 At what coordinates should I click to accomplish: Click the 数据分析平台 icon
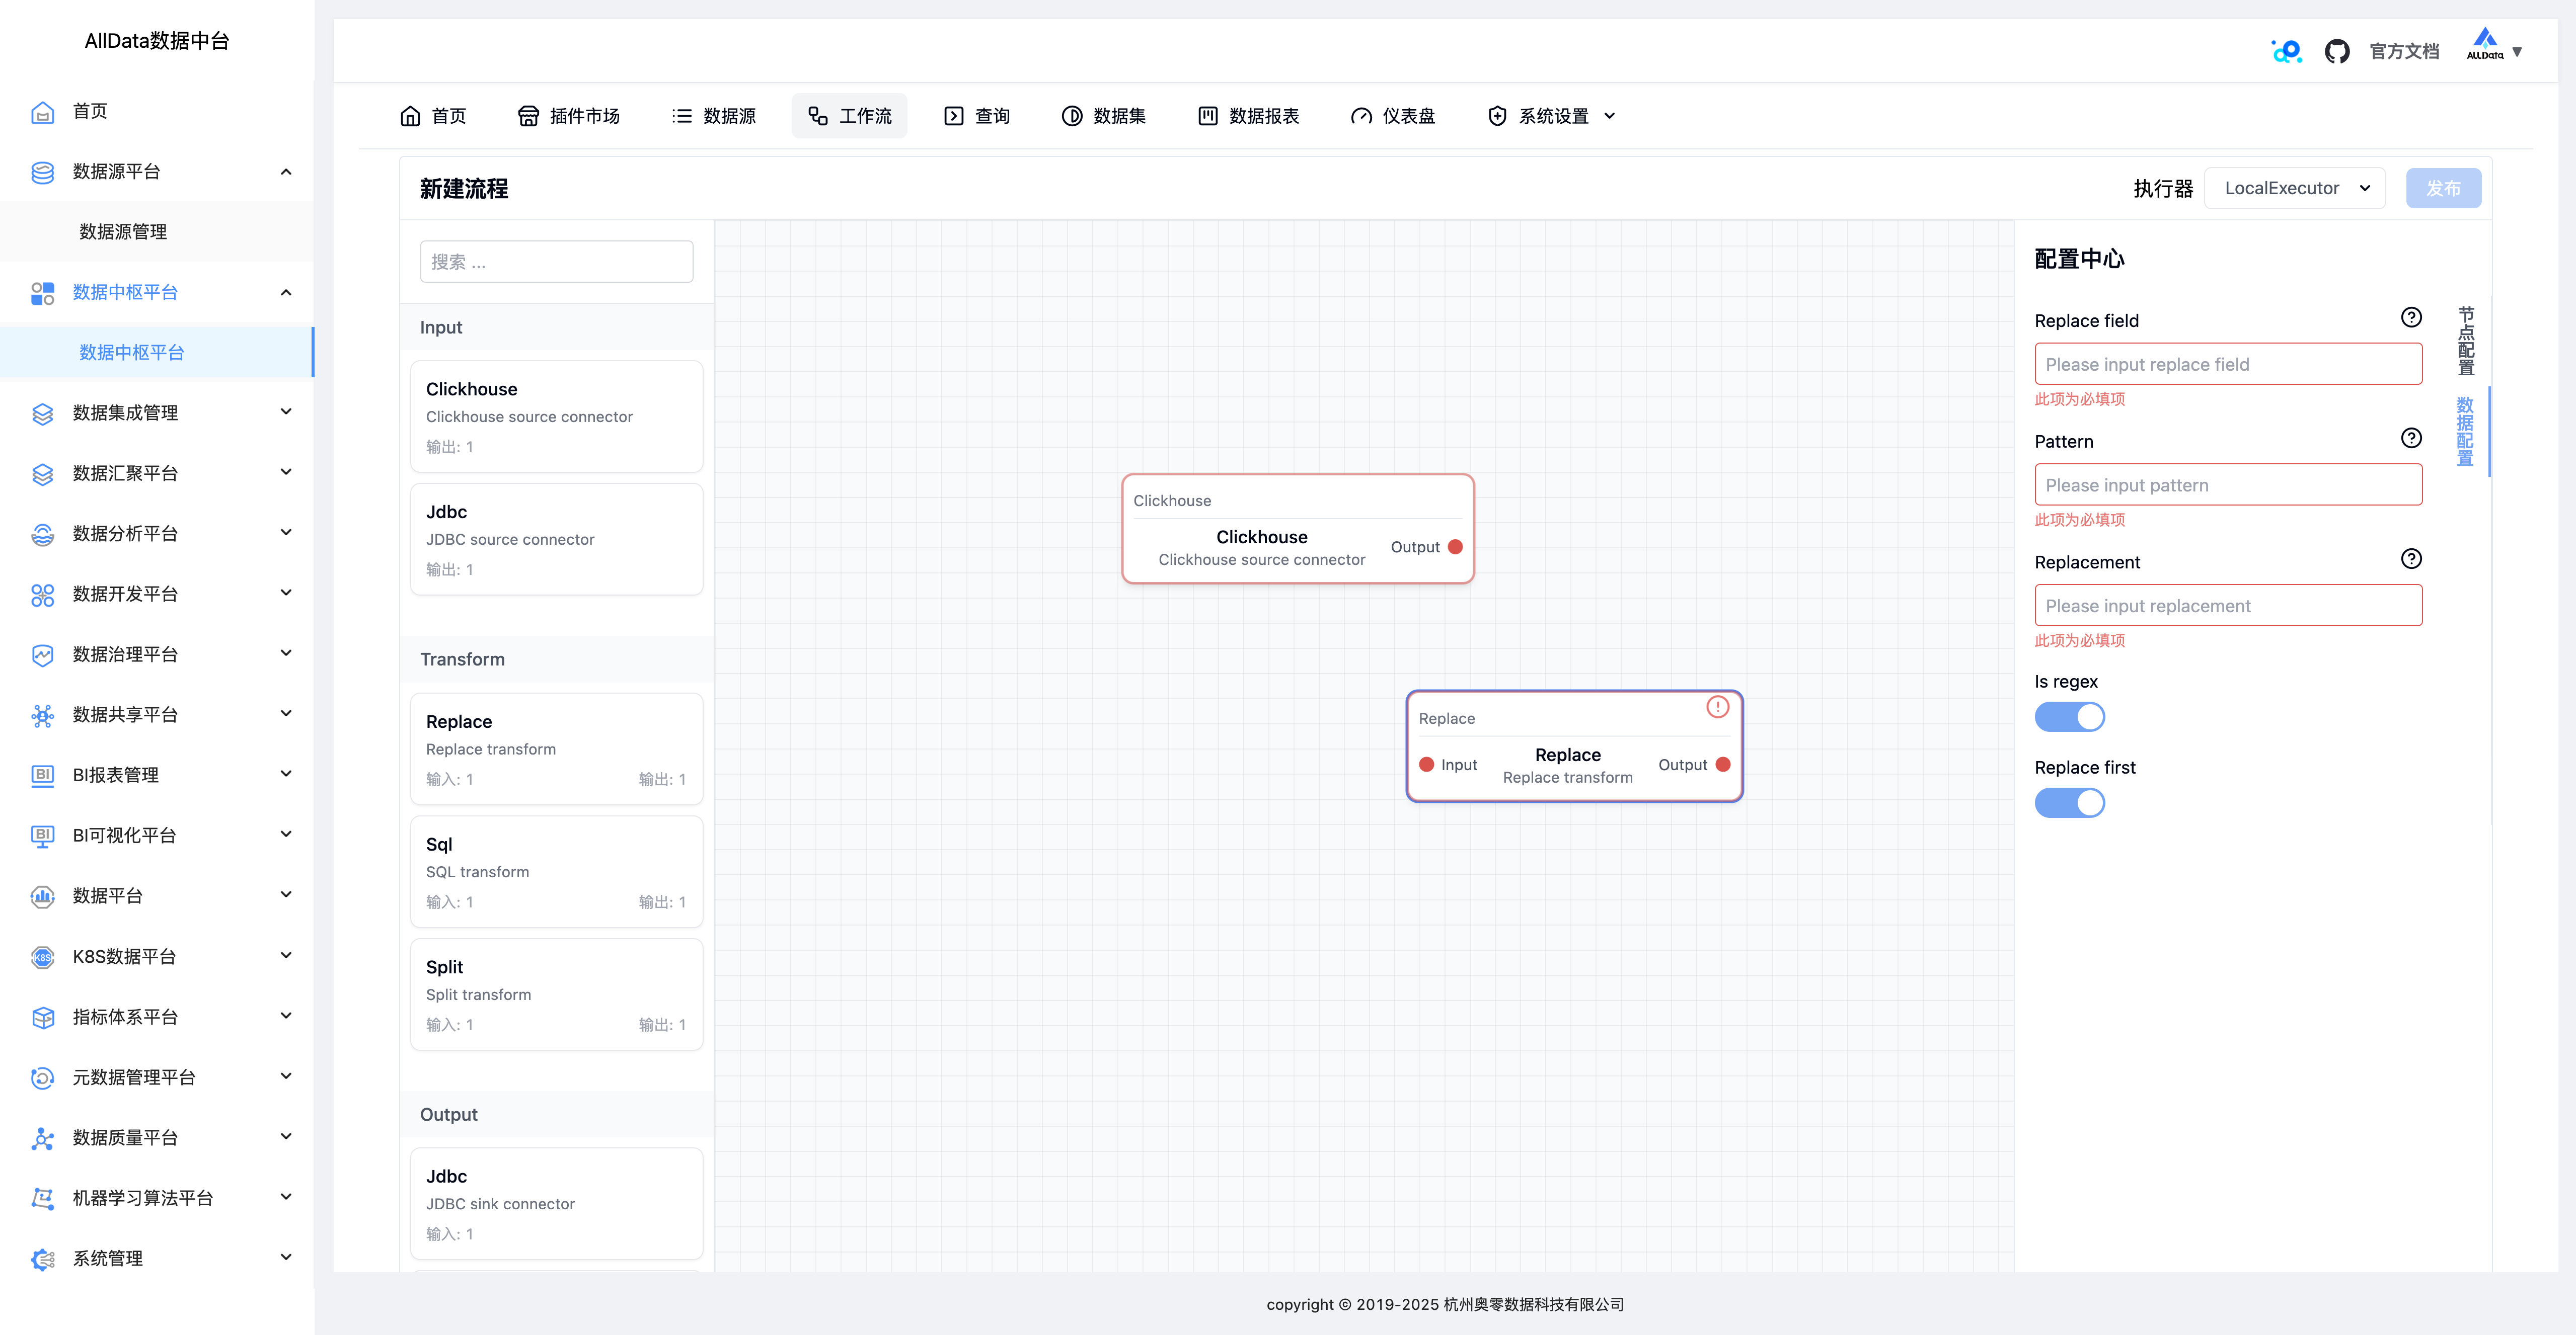coord(42,535)
